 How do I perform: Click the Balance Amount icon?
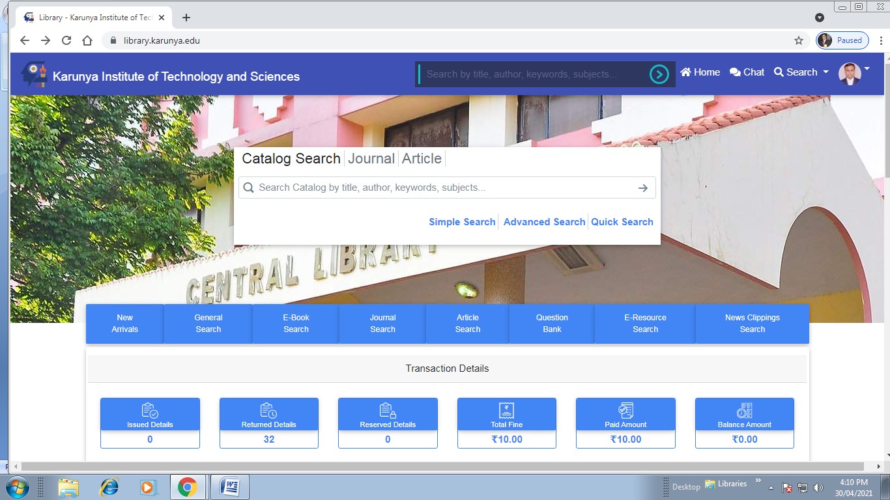coord(745,410)
